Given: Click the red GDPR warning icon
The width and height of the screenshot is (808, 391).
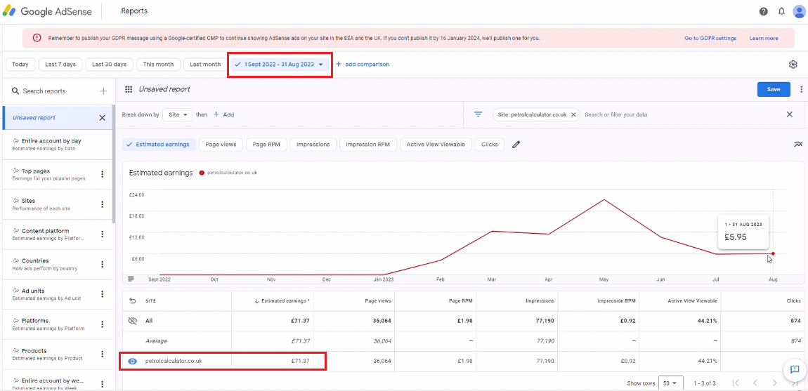Looking at the screenshot, I should (x=37, y=38).
